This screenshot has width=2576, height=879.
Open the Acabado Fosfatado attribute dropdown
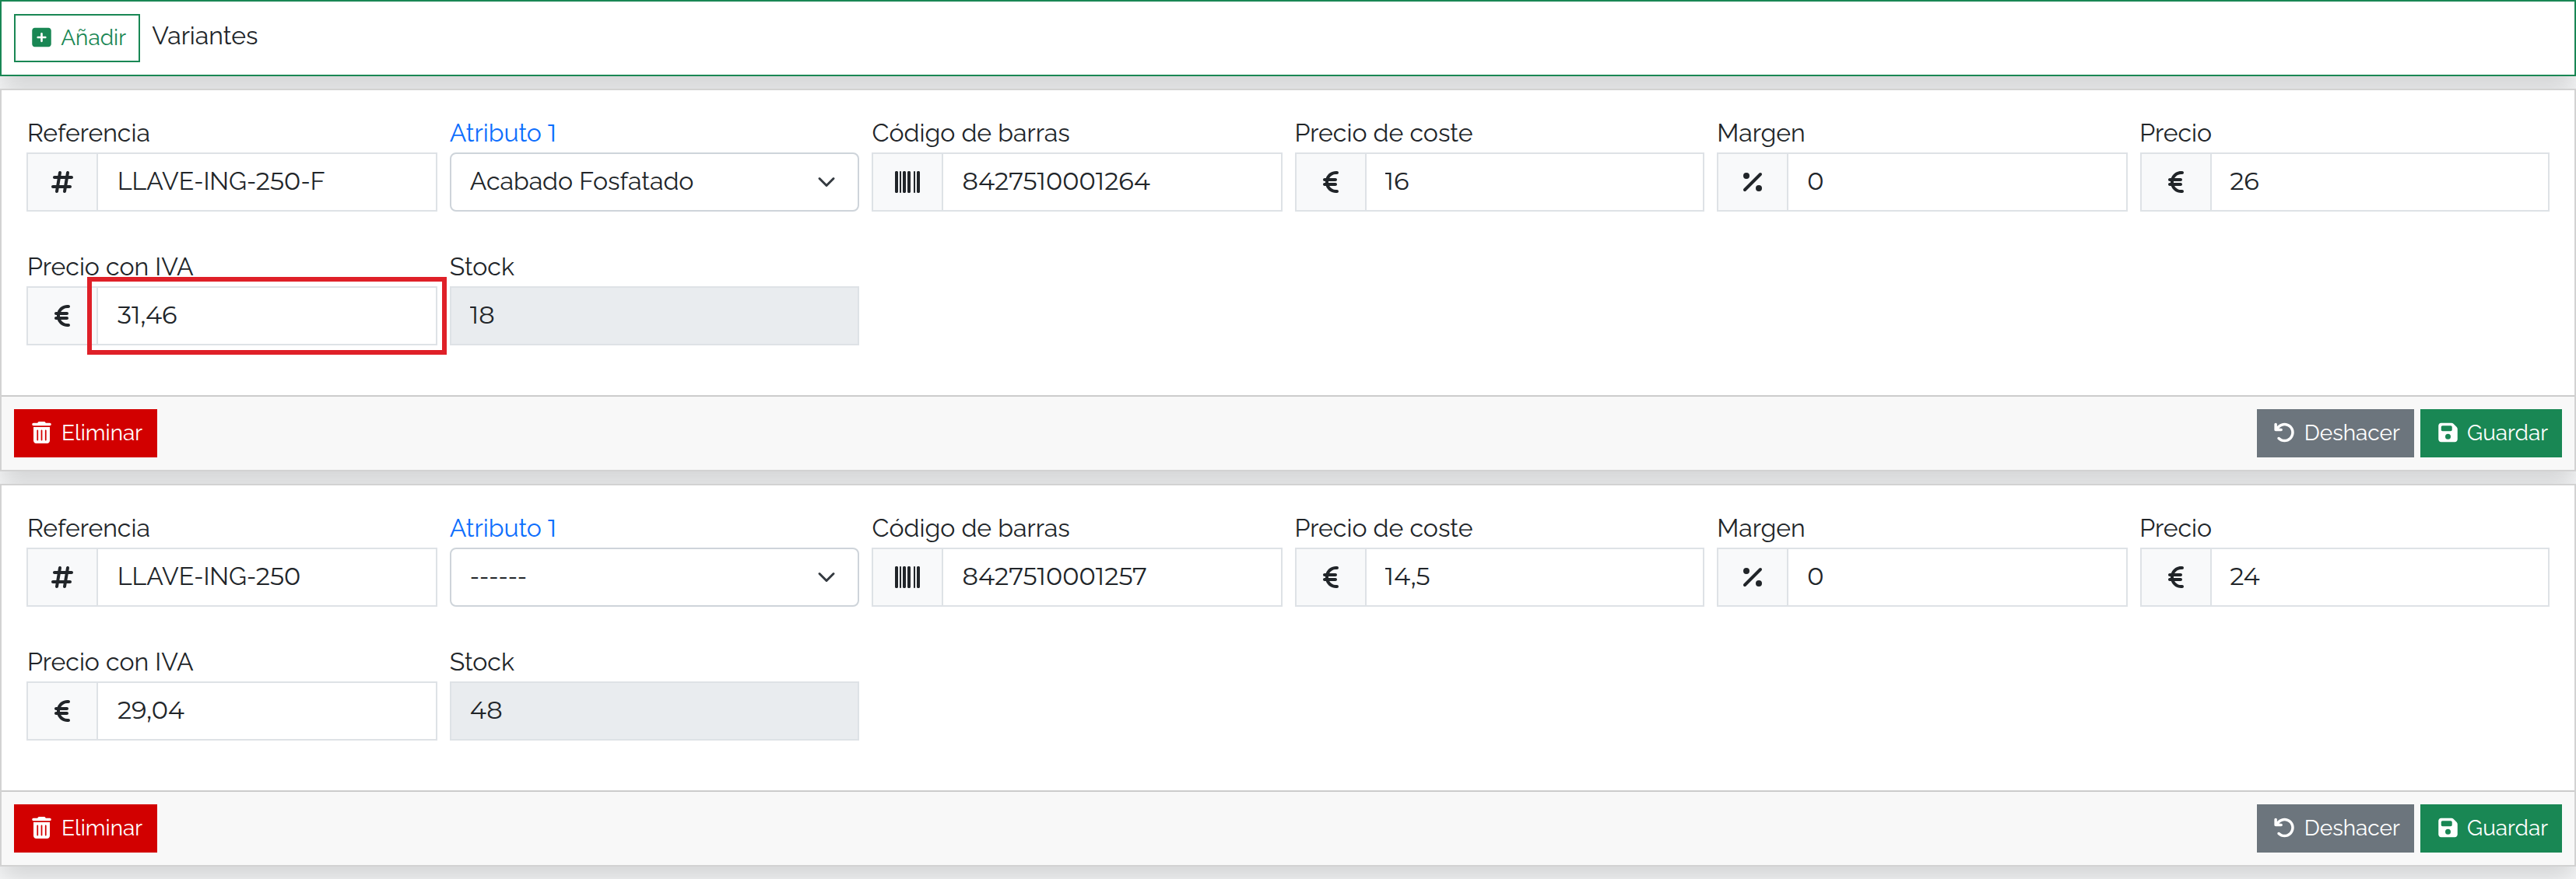654,182
